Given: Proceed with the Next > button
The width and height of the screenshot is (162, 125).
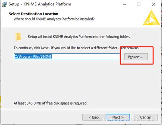Looking at the screenshot, I should pyautogui.click(x=118, y=117).
